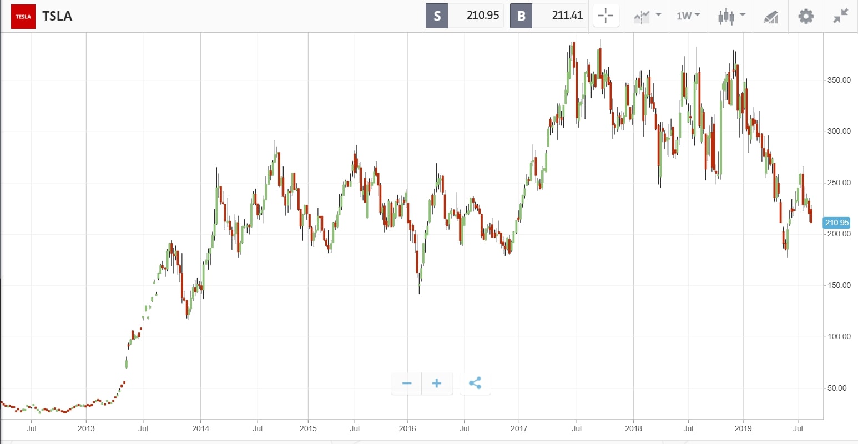Share the chart via share icon
The width and height of the screenshot is (858, 444).
(475, 384)
